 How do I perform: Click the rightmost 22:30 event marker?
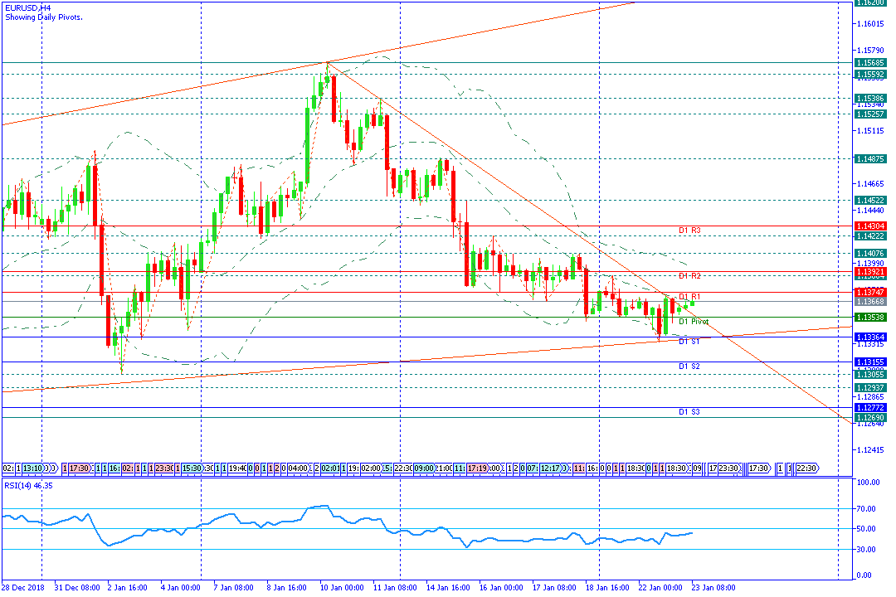coord(807,468)
